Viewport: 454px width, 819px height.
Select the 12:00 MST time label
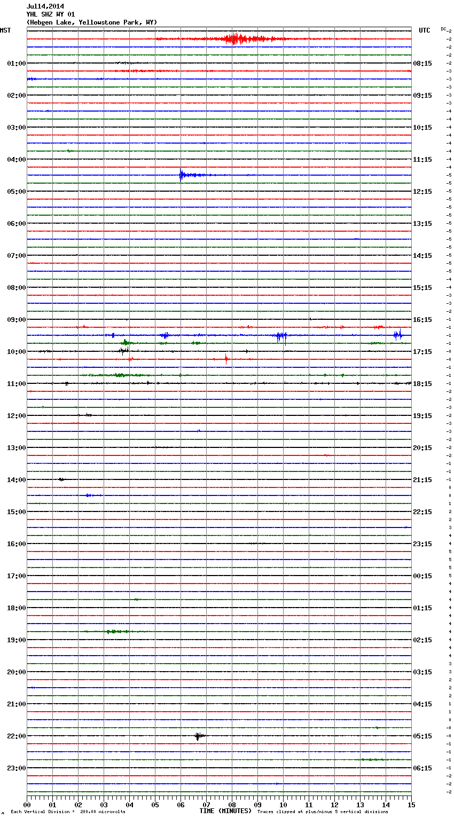(17, 416)
